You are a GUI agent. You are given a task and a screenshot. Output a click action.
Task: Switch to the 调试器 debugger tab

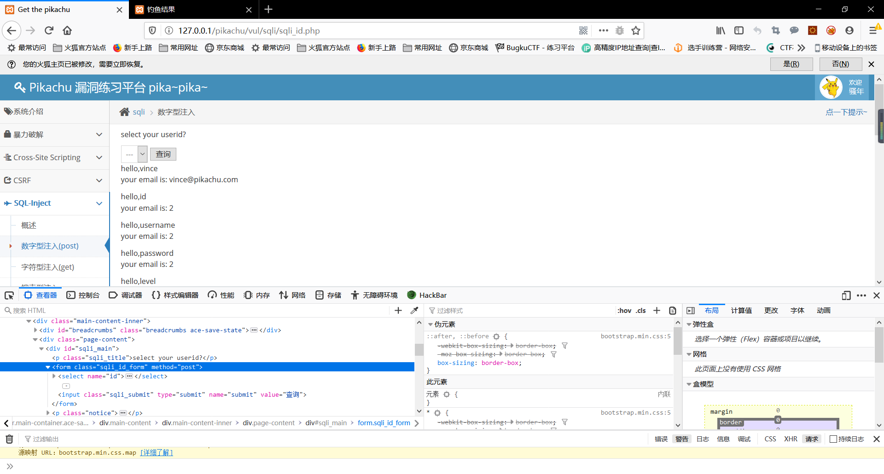click(125, 295)
